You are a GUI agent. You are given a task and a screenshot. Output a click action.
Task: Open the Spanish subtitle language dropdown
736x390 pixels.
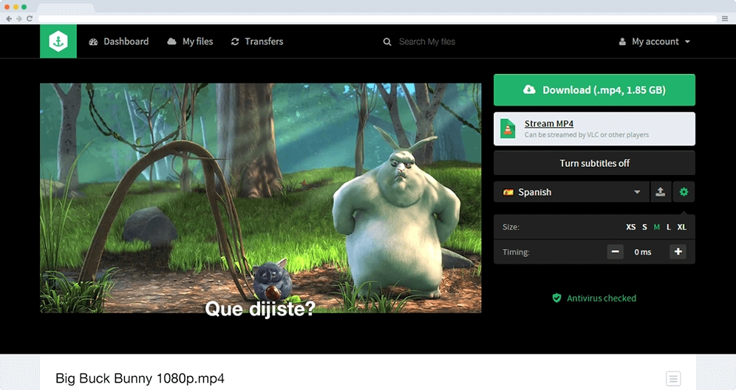pos(571,192)
